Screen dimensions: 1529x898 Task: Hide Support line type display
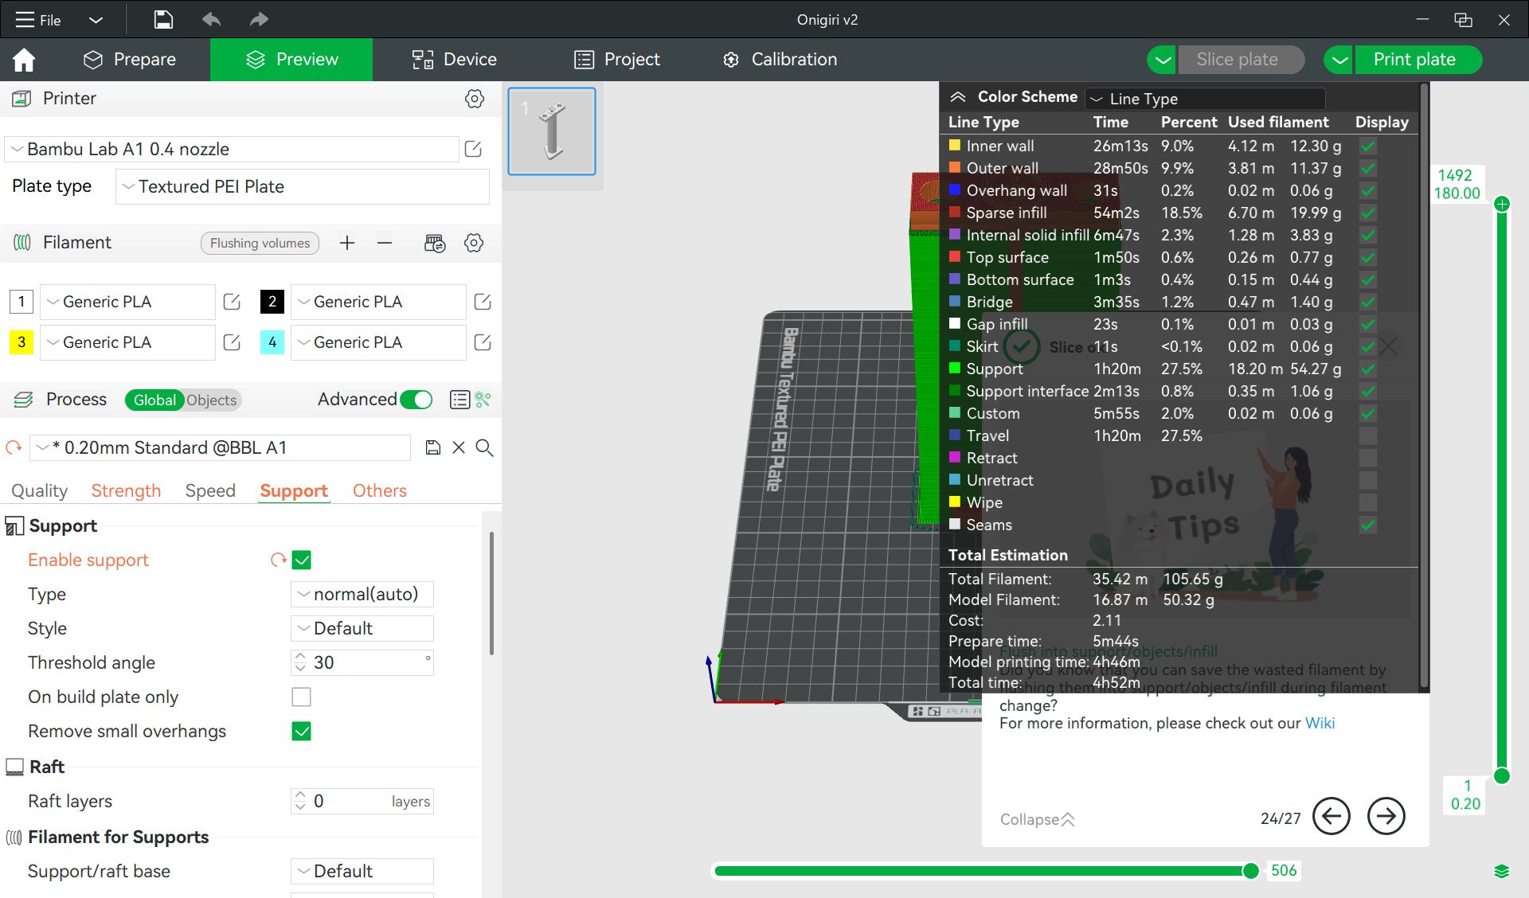click(x=1368, y=369)
